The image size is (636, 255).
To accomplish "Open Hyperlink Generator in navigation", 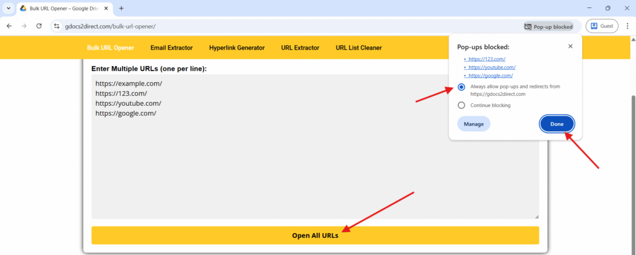I will click(237, 48).
